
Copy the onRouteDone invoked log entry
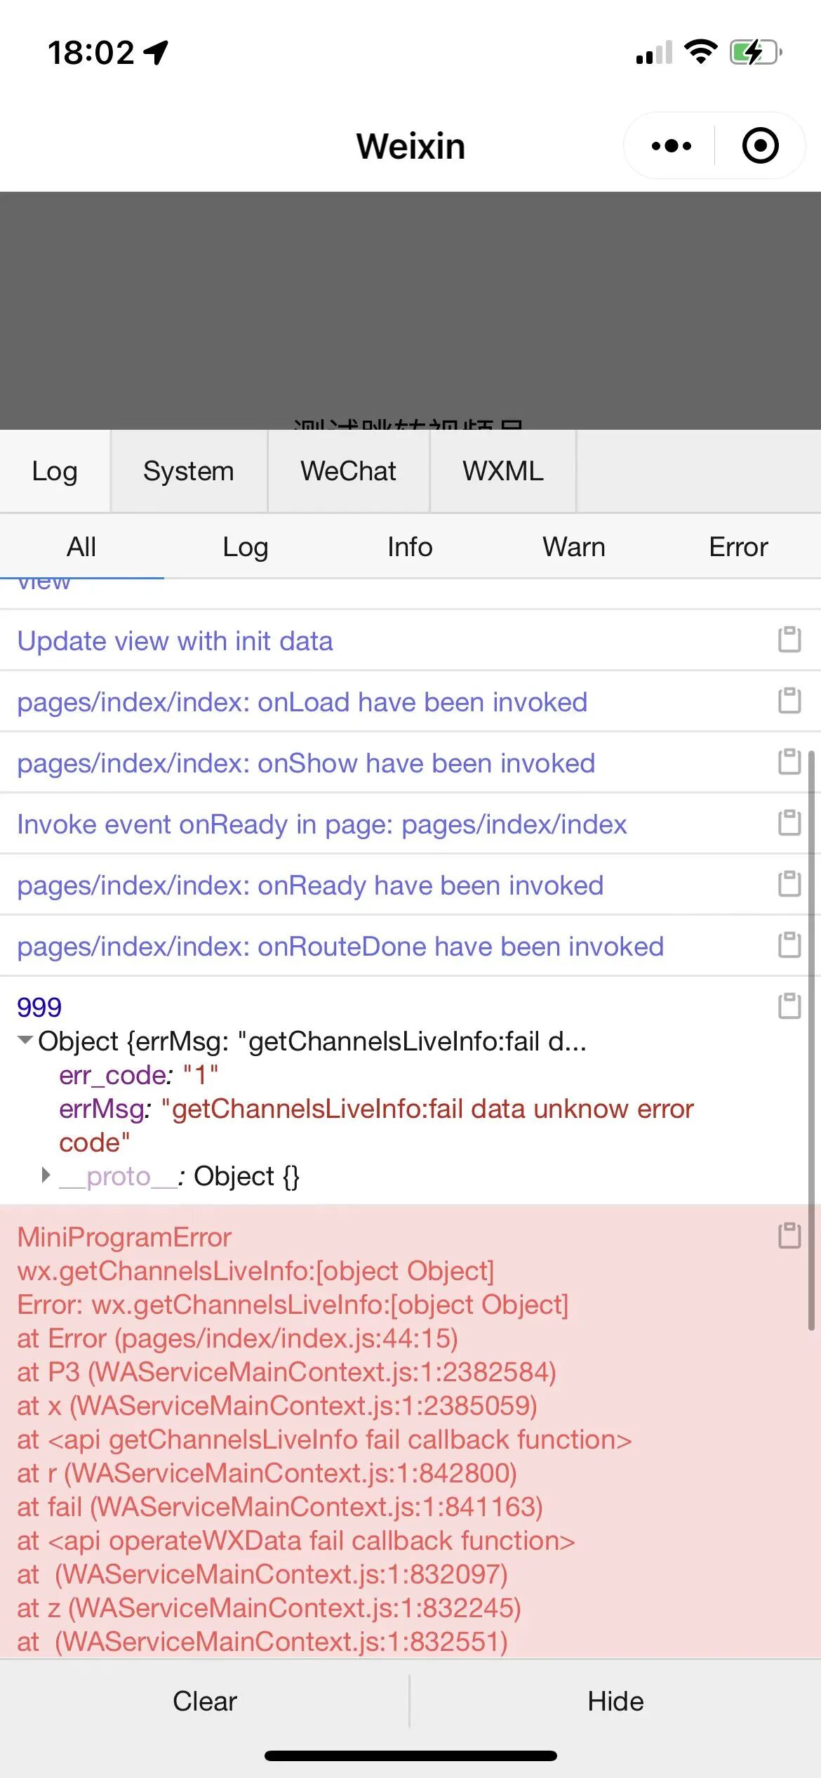pyautogui.click(x=789, y=945)
